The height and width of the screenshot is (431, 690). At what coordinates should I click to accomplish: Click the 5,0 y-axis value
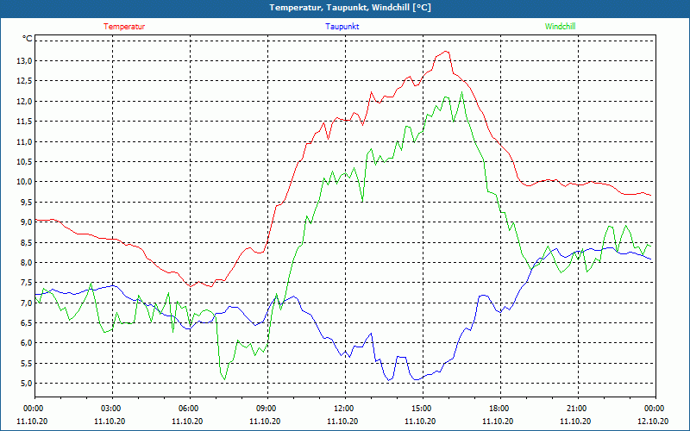click(27, 383)
